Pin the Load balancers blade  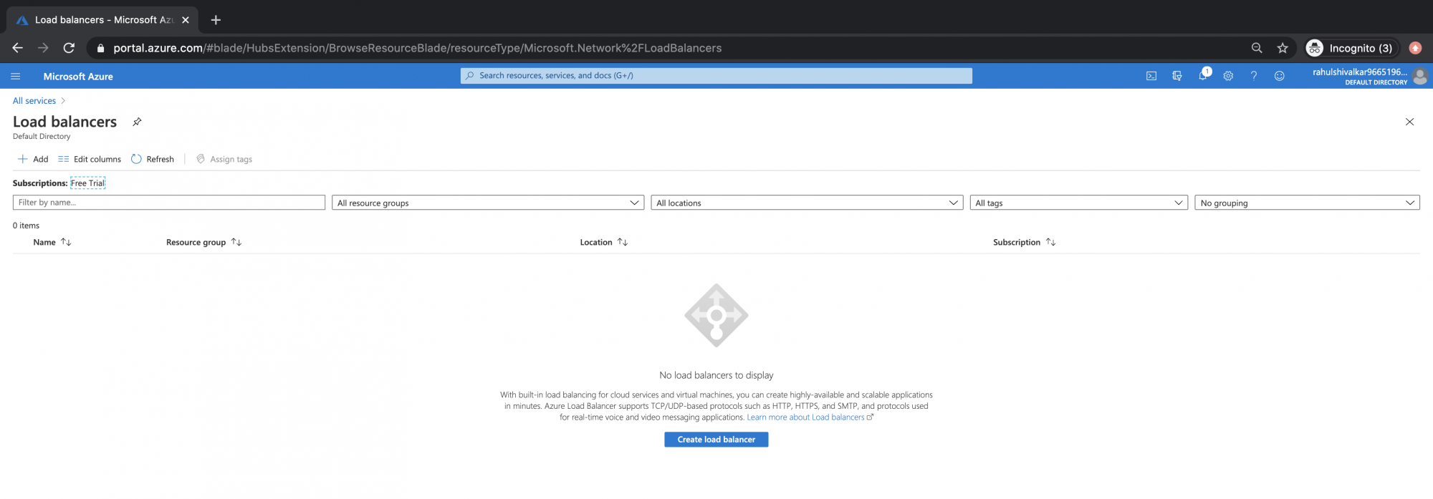coord(137,122)
